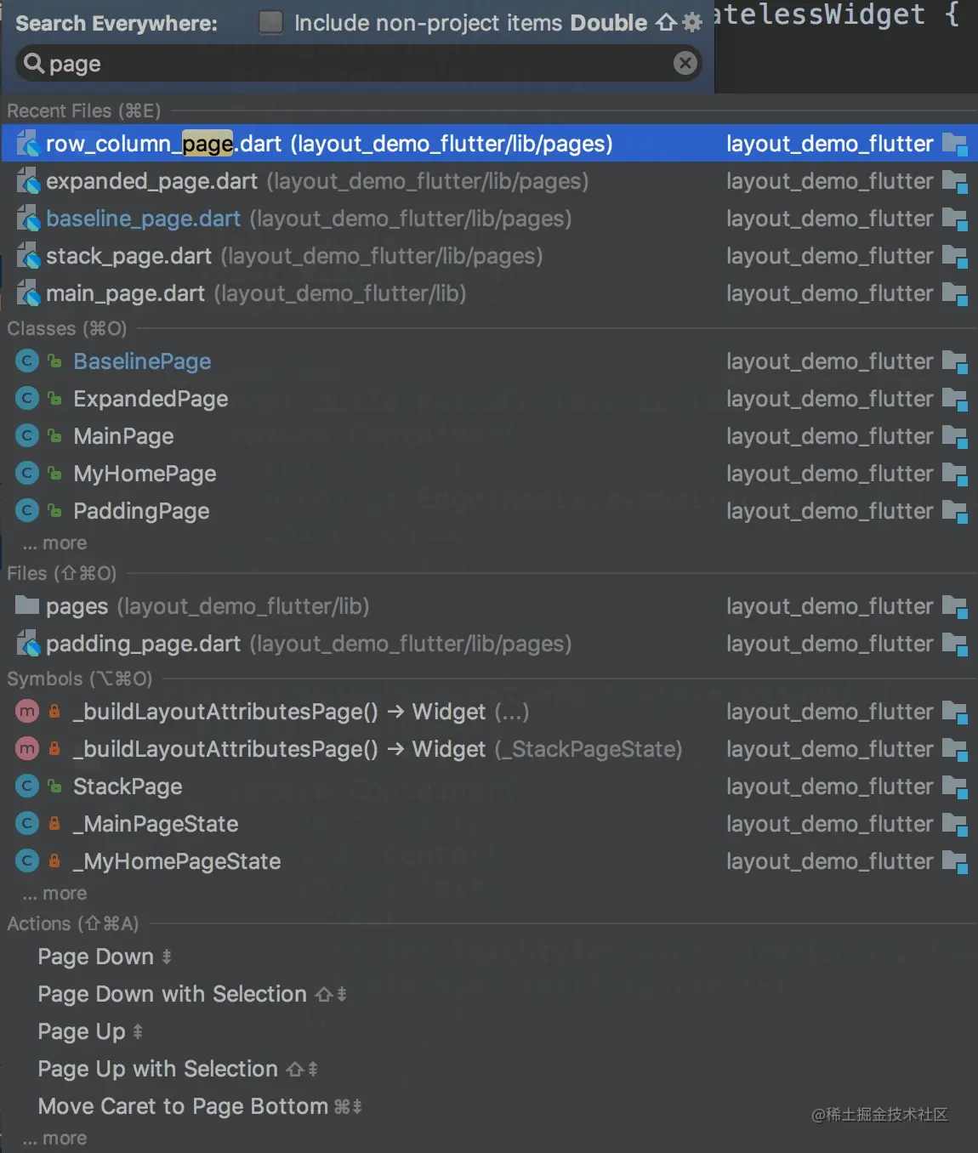Click the search input containing 'page'
The height and width of the screenshot is (1153, 978).
coord(357,64)
